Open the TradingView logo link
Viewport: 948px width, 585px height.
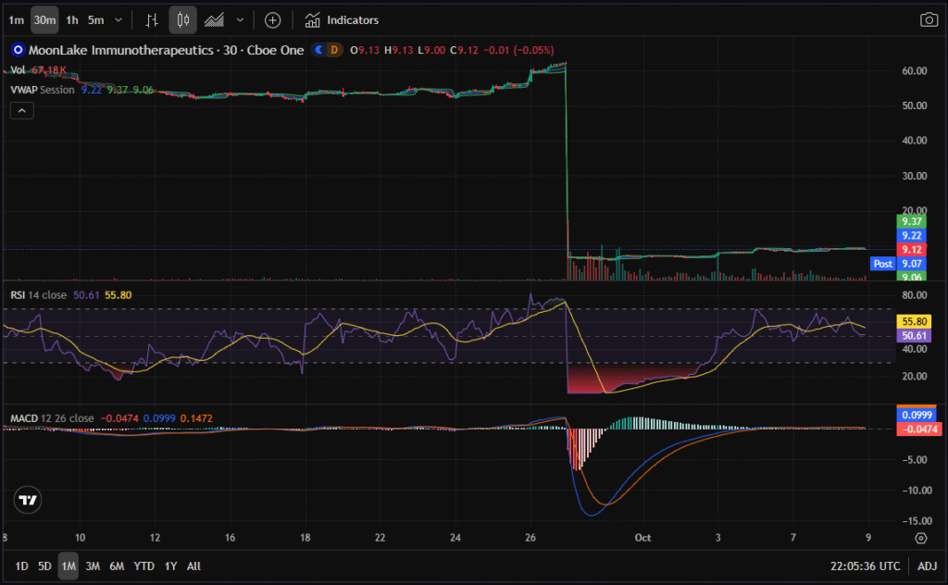click(x=29, y=501)
